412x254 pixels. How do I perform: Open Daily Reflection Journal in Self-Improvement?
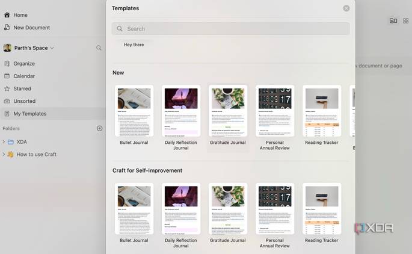tap(181, 208)
